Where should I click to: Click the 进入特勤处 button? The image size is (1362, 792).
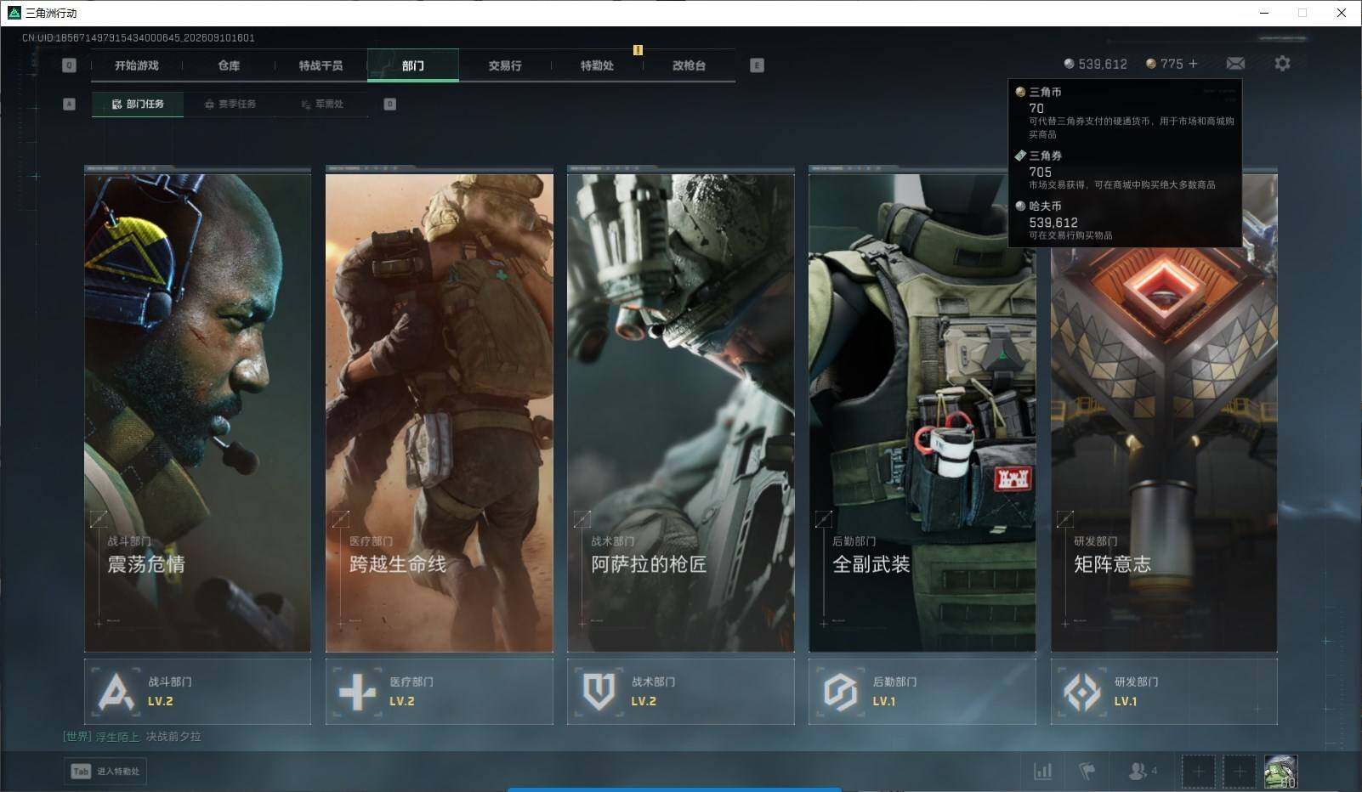105,771
